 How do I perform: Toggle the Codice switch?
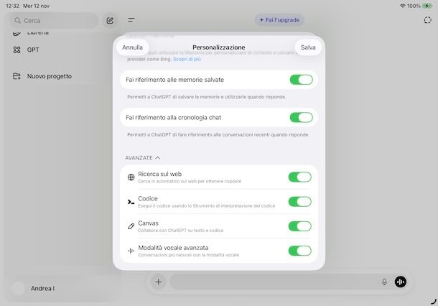point(299,202)
